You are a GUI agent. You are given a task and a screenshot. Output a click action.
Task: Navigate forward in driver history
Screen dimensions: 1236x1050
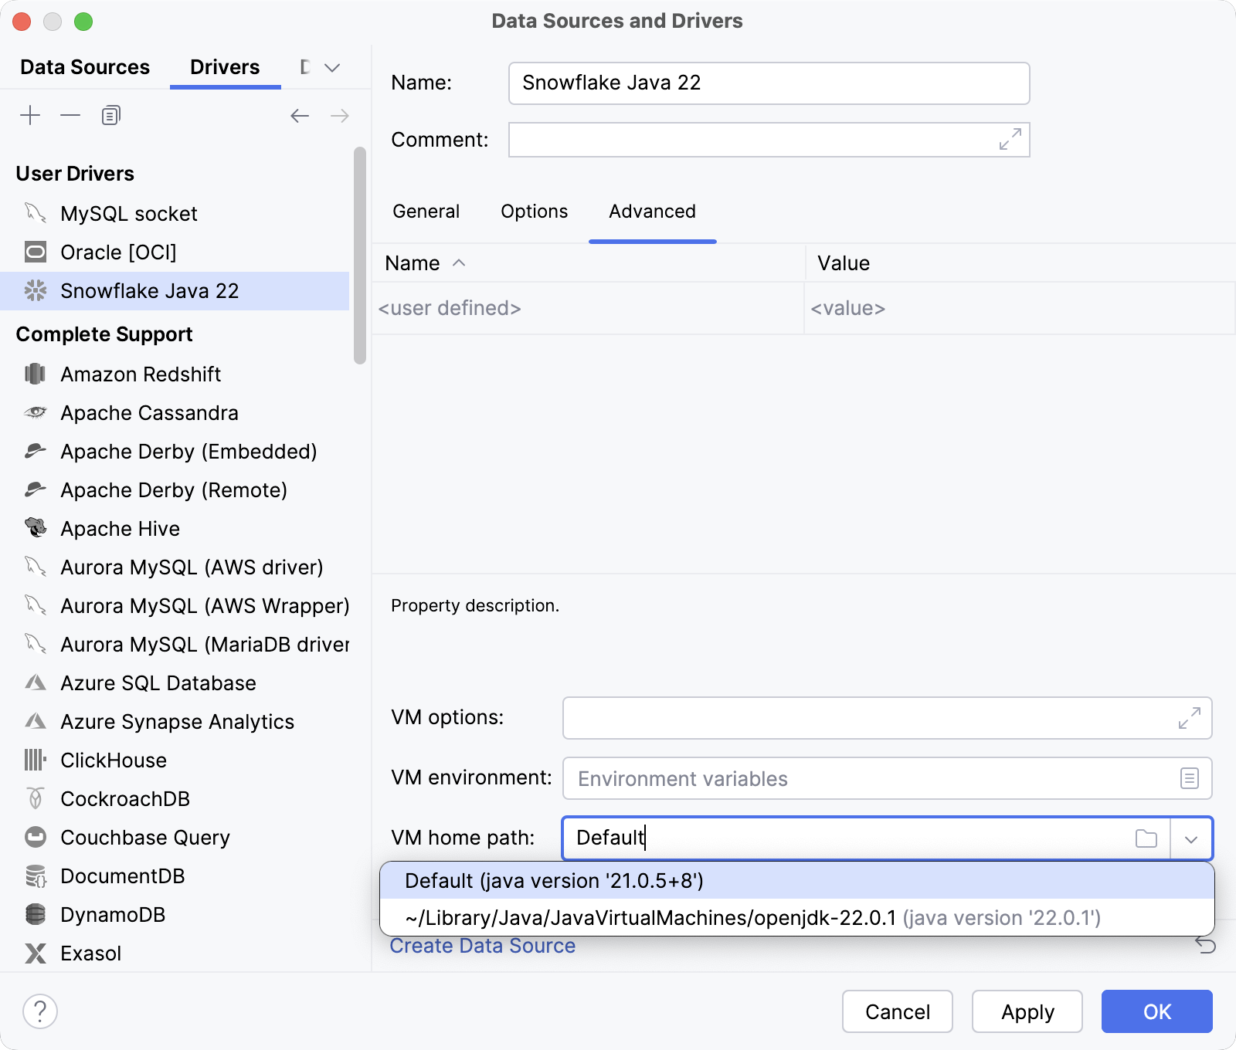tap(339, 115)
